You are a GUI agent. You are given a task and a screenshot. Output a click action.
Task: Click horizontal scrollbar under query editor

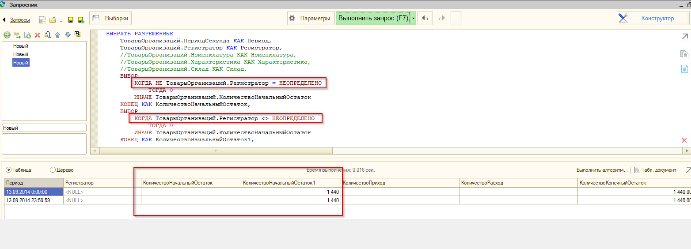[x=216, y=151]
